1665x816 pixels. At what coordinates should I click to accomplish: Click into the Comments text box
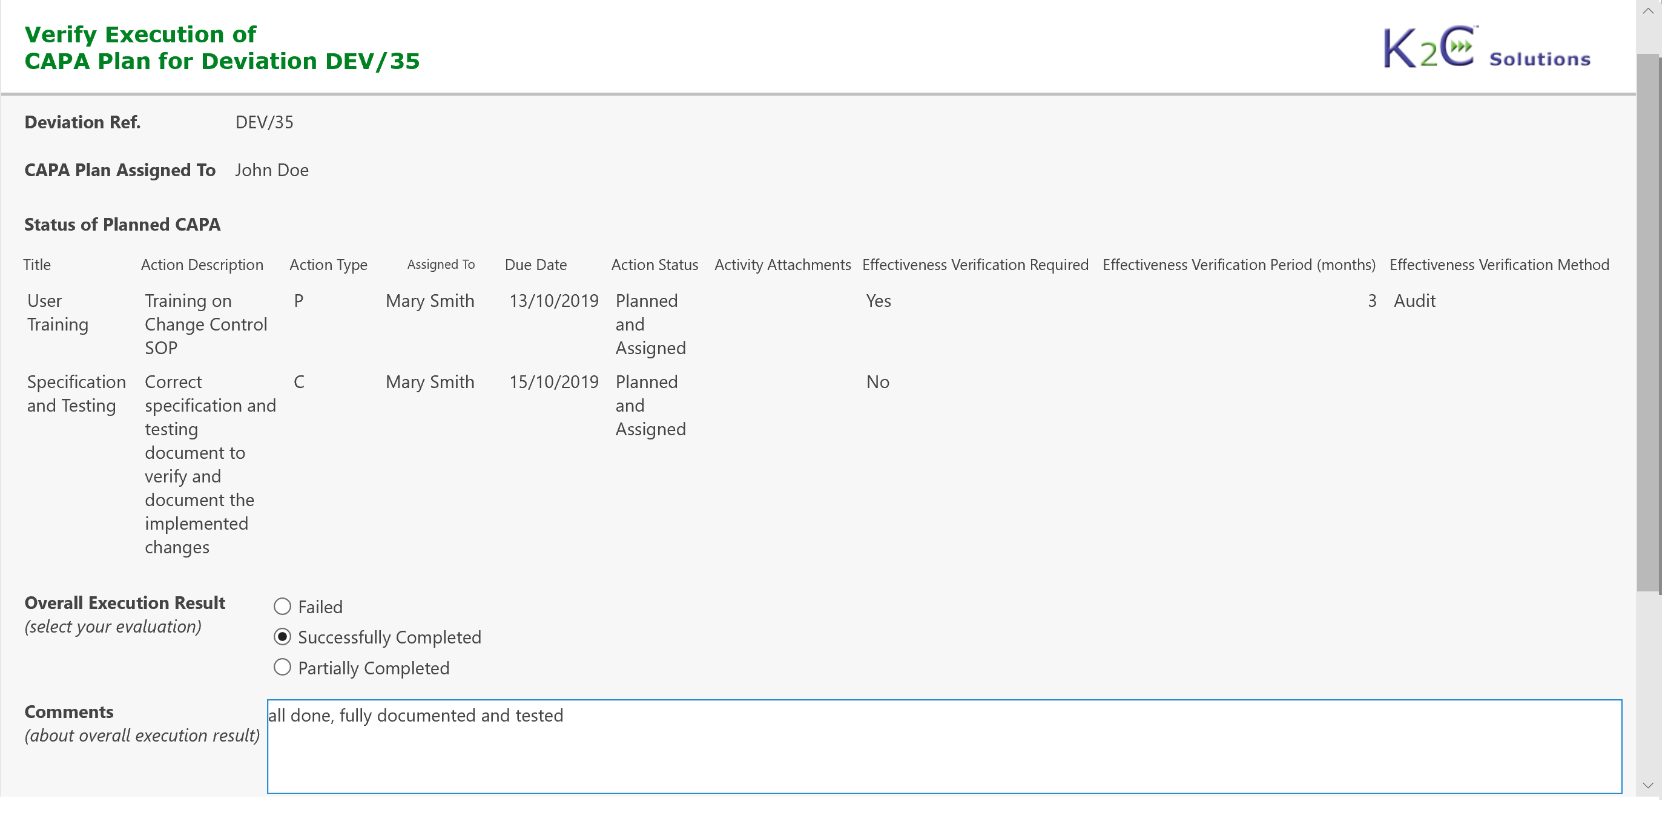945,746
